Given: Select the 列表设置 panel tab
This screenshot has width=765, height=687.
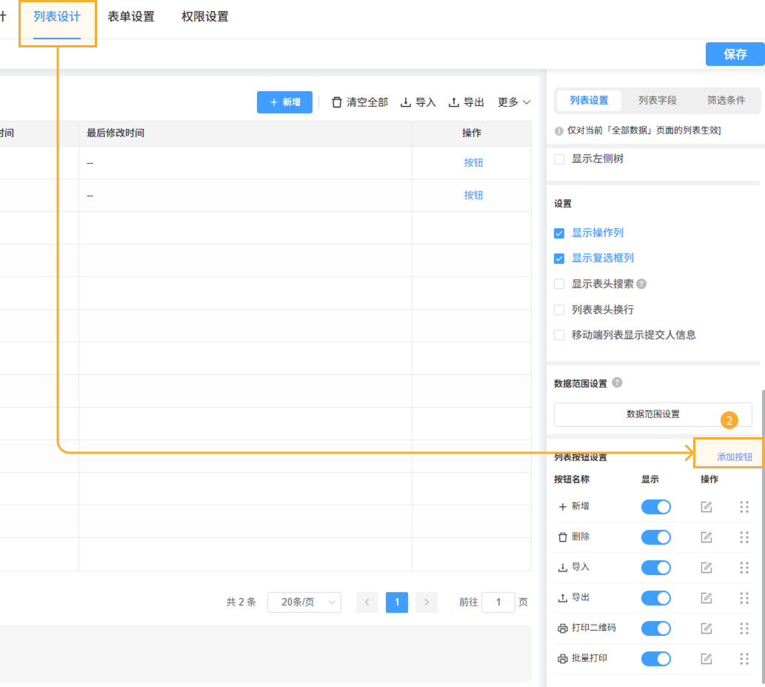Looking at the screenshot, I should click(x=589, y=101).
